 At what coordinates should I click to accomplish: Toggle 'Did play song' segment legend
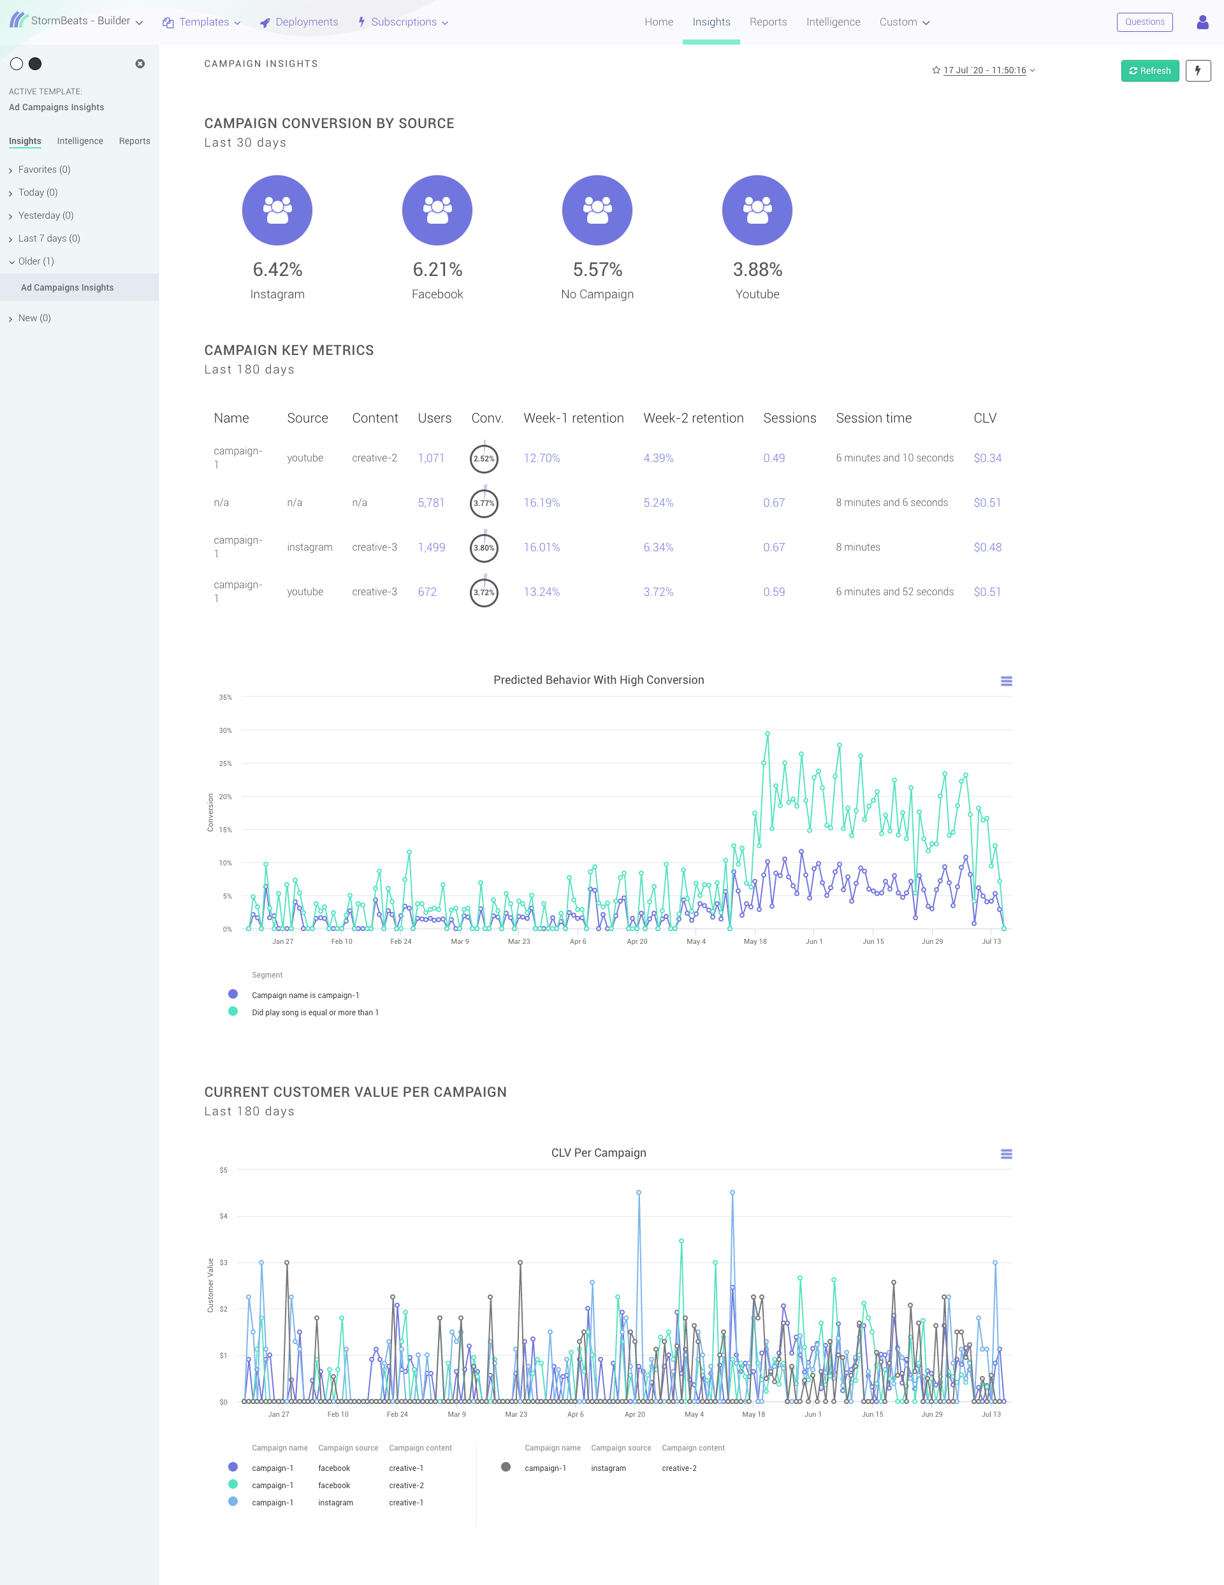tap(314, 1013)
